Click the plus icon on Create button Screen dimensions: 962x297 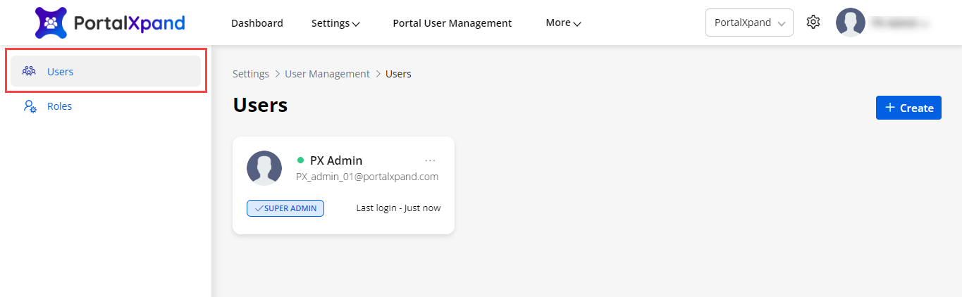[x=890, y=108]
